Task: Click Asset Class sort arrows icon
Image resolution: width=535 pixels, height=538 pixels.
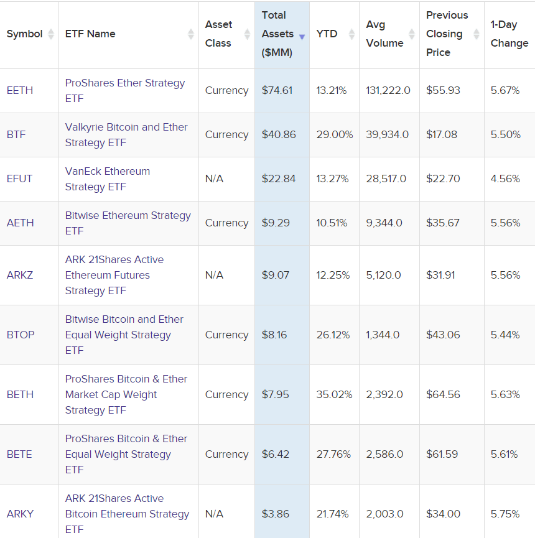Action: pyautogui.click(x=247, y=34)
